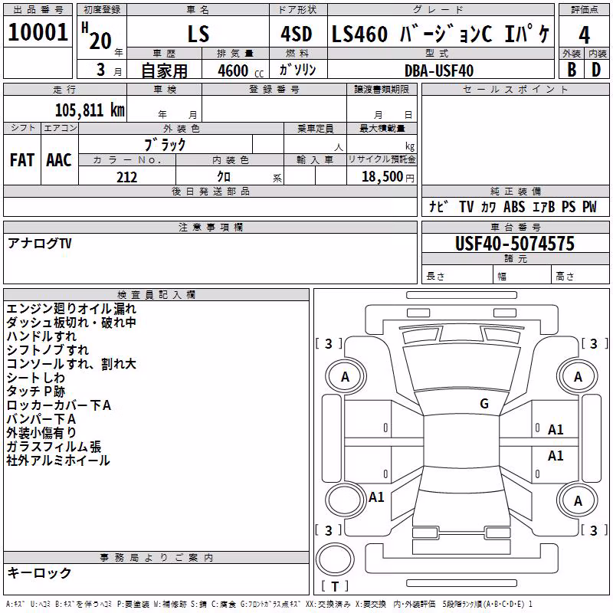
Task: Select the exterior grade B
Action: click(x=572, y=70)
